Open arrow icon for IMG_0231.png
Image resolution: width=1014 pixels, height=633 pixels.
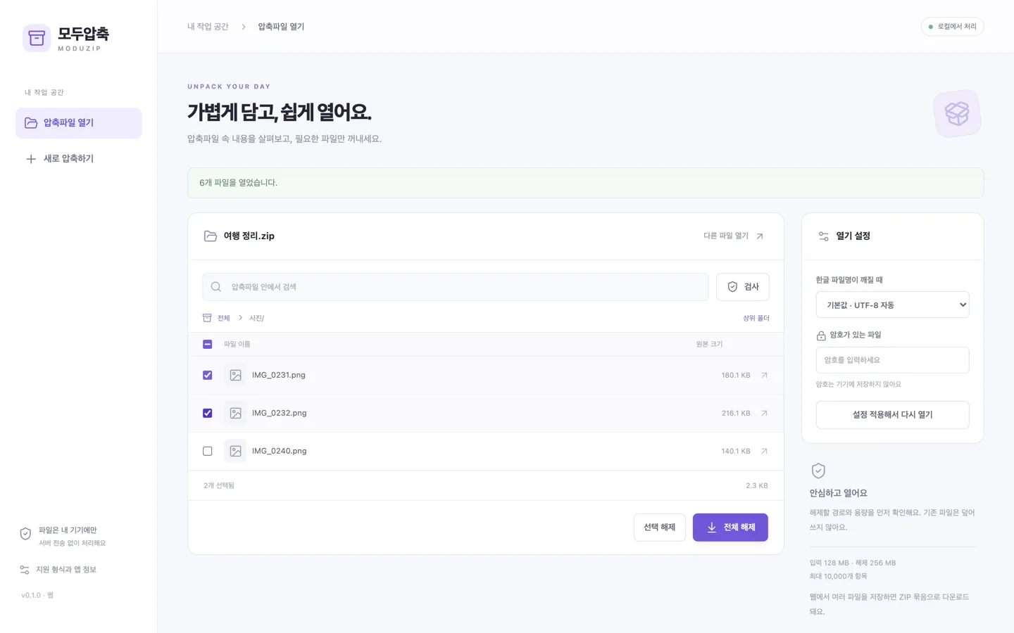coord(764,376)
